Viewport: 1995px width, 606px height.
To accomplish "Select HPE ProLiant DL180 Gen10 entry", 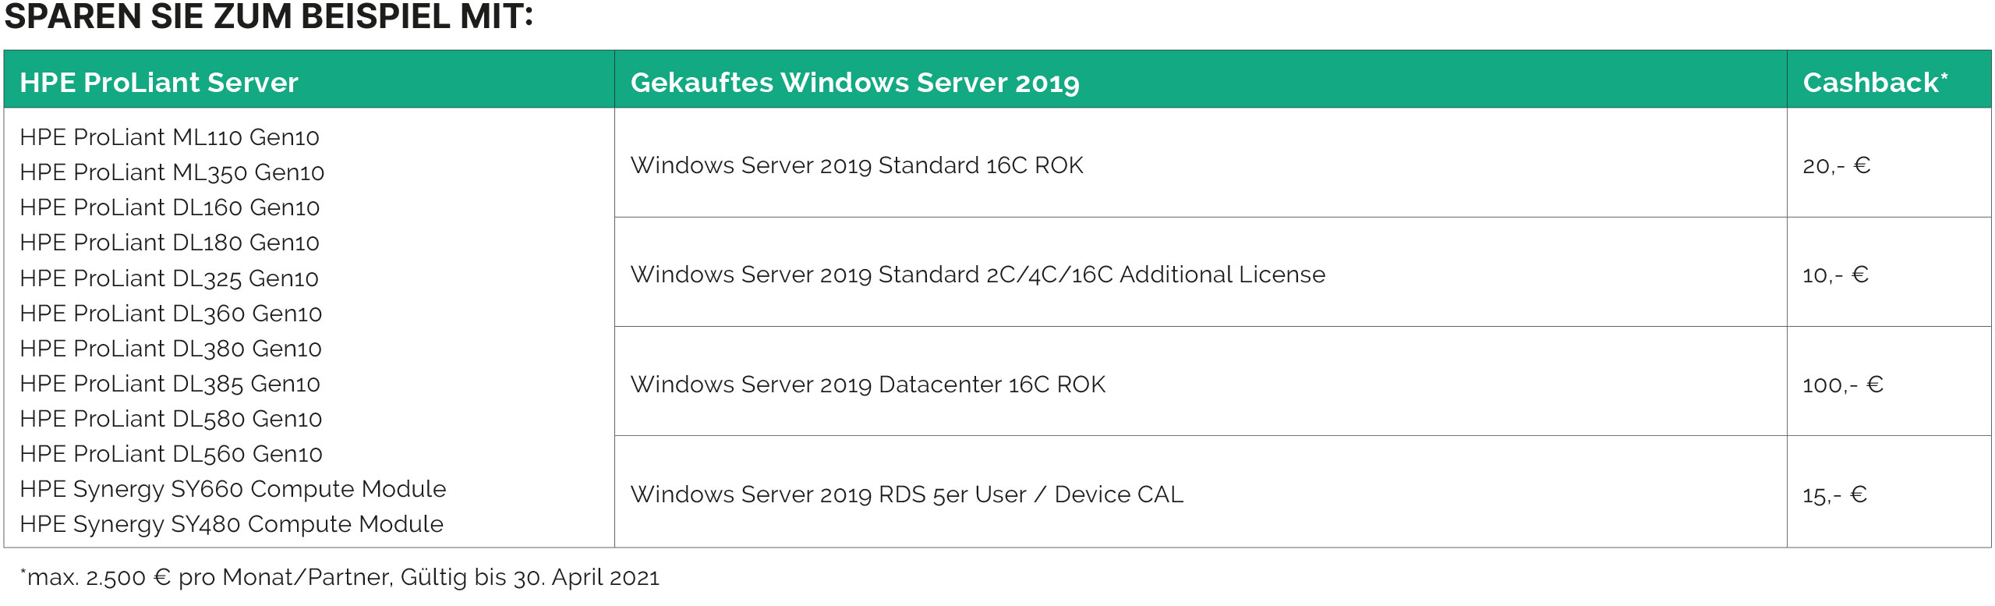I will (x=170, y=243).
